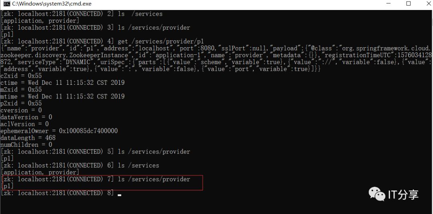
Task: Click the 'mZxid = 0x55' line
Action: point(21,90)
